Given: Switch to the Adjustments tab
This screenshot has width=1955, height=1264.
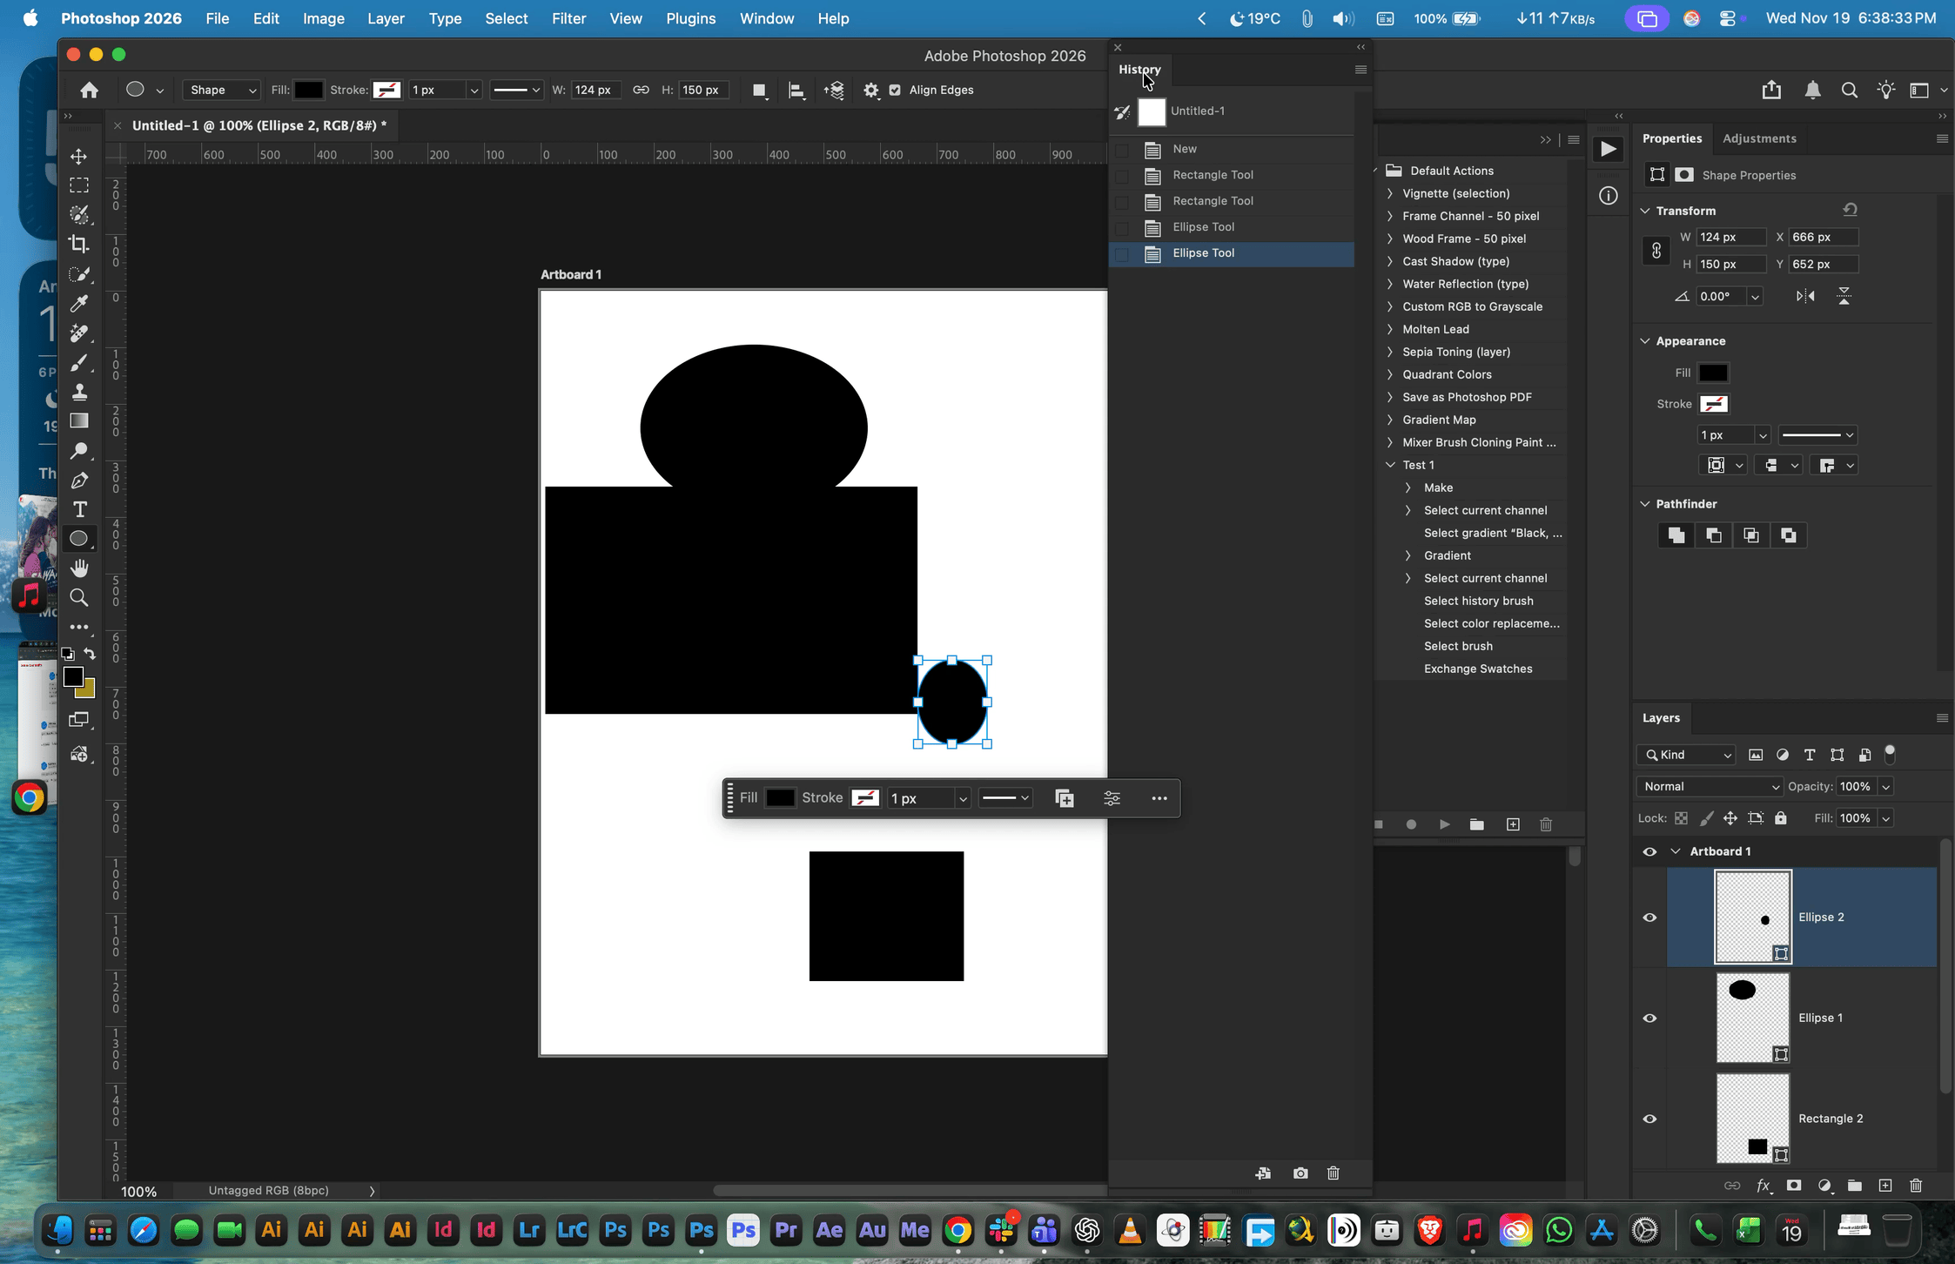Looking at the screenshot, I should tap(1758, 138).
